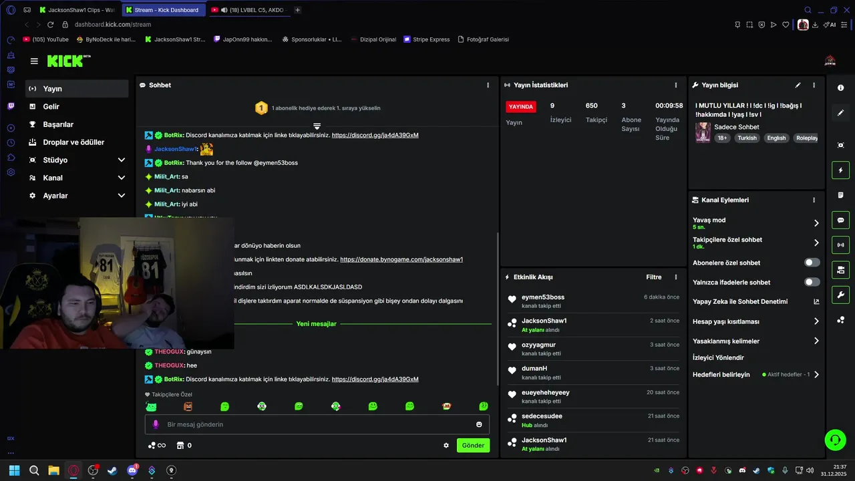Open Hedefleri belirleyin arrow
The width and height of the screenshot is (855, 481).
coord(816,375)
